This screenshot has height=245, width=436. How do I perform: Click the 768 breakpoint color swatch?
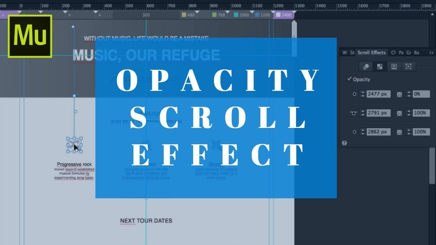coord(215,15)
